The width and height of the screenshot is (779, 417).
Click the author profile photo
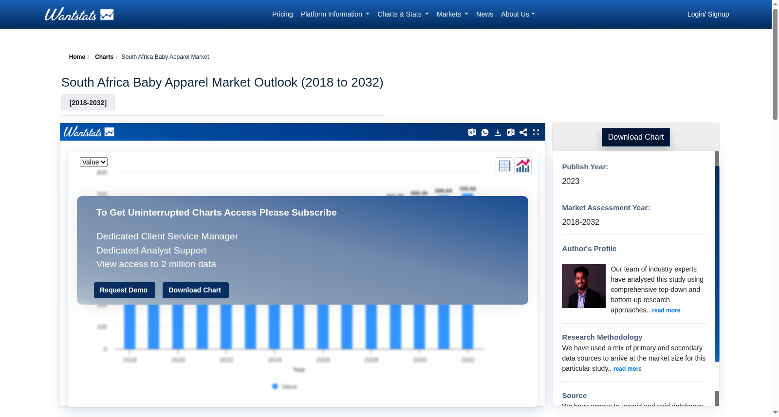[x=584, y=286]
